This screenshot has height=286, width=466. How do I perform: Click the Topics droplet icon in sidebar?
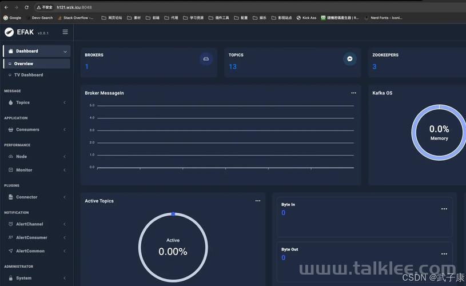[x=11, y=102]
